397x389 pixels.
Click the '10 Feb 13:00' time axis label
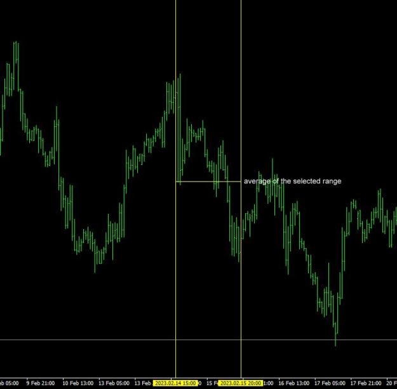tap(77, 383)
